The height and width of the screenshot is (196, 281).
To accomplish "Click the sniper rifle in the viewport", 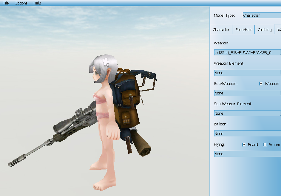I will [x=60, y=131].
